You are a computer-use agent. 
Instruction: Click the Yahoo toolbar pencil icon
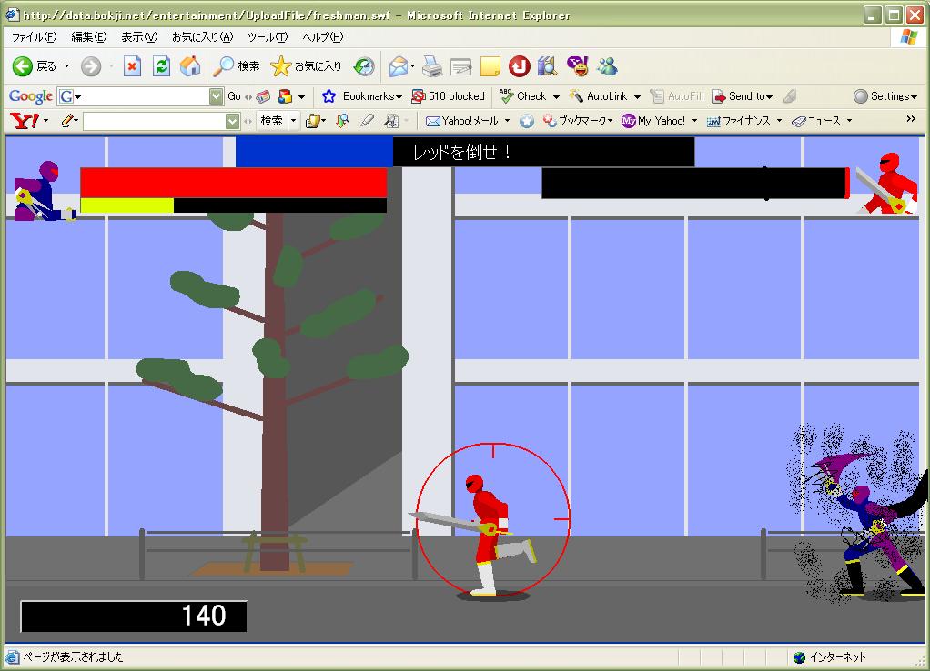click(x=67, y=121)
